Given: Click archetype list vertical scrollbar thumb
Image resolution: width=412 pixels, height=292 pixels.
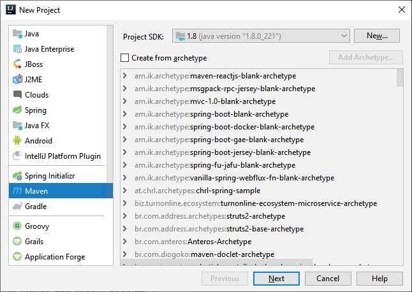Looking at the screenshot, I should point(400,78).
